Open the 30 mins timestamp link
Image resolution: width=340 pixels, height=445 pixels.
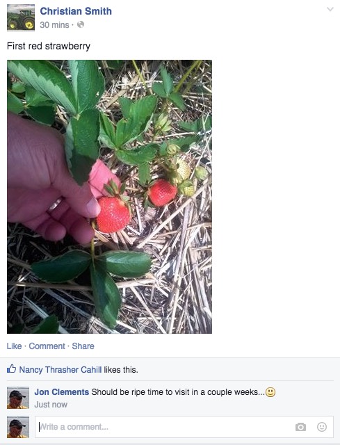coord(54,25)
